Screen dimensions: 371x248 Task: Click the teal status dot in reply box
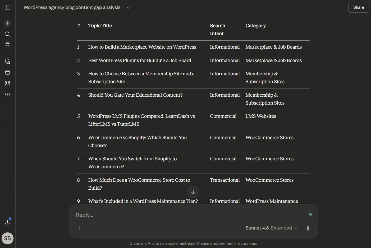pyautogui.click(x=310, y=214)
